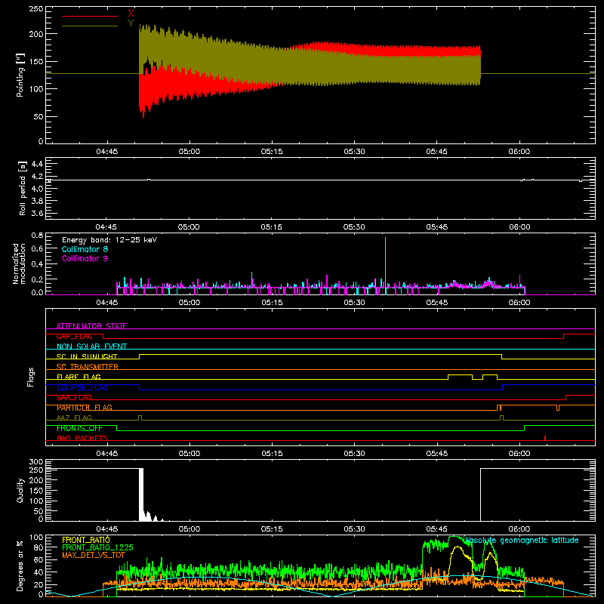Click the SAA_FLAG label
The image size is (604, 604).
click(74, 398)
